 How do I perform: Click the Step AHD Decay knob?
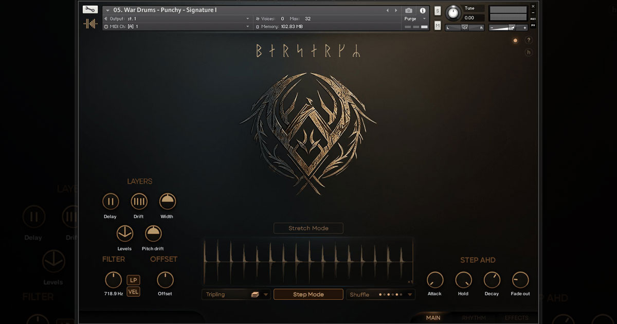point(492,280)
